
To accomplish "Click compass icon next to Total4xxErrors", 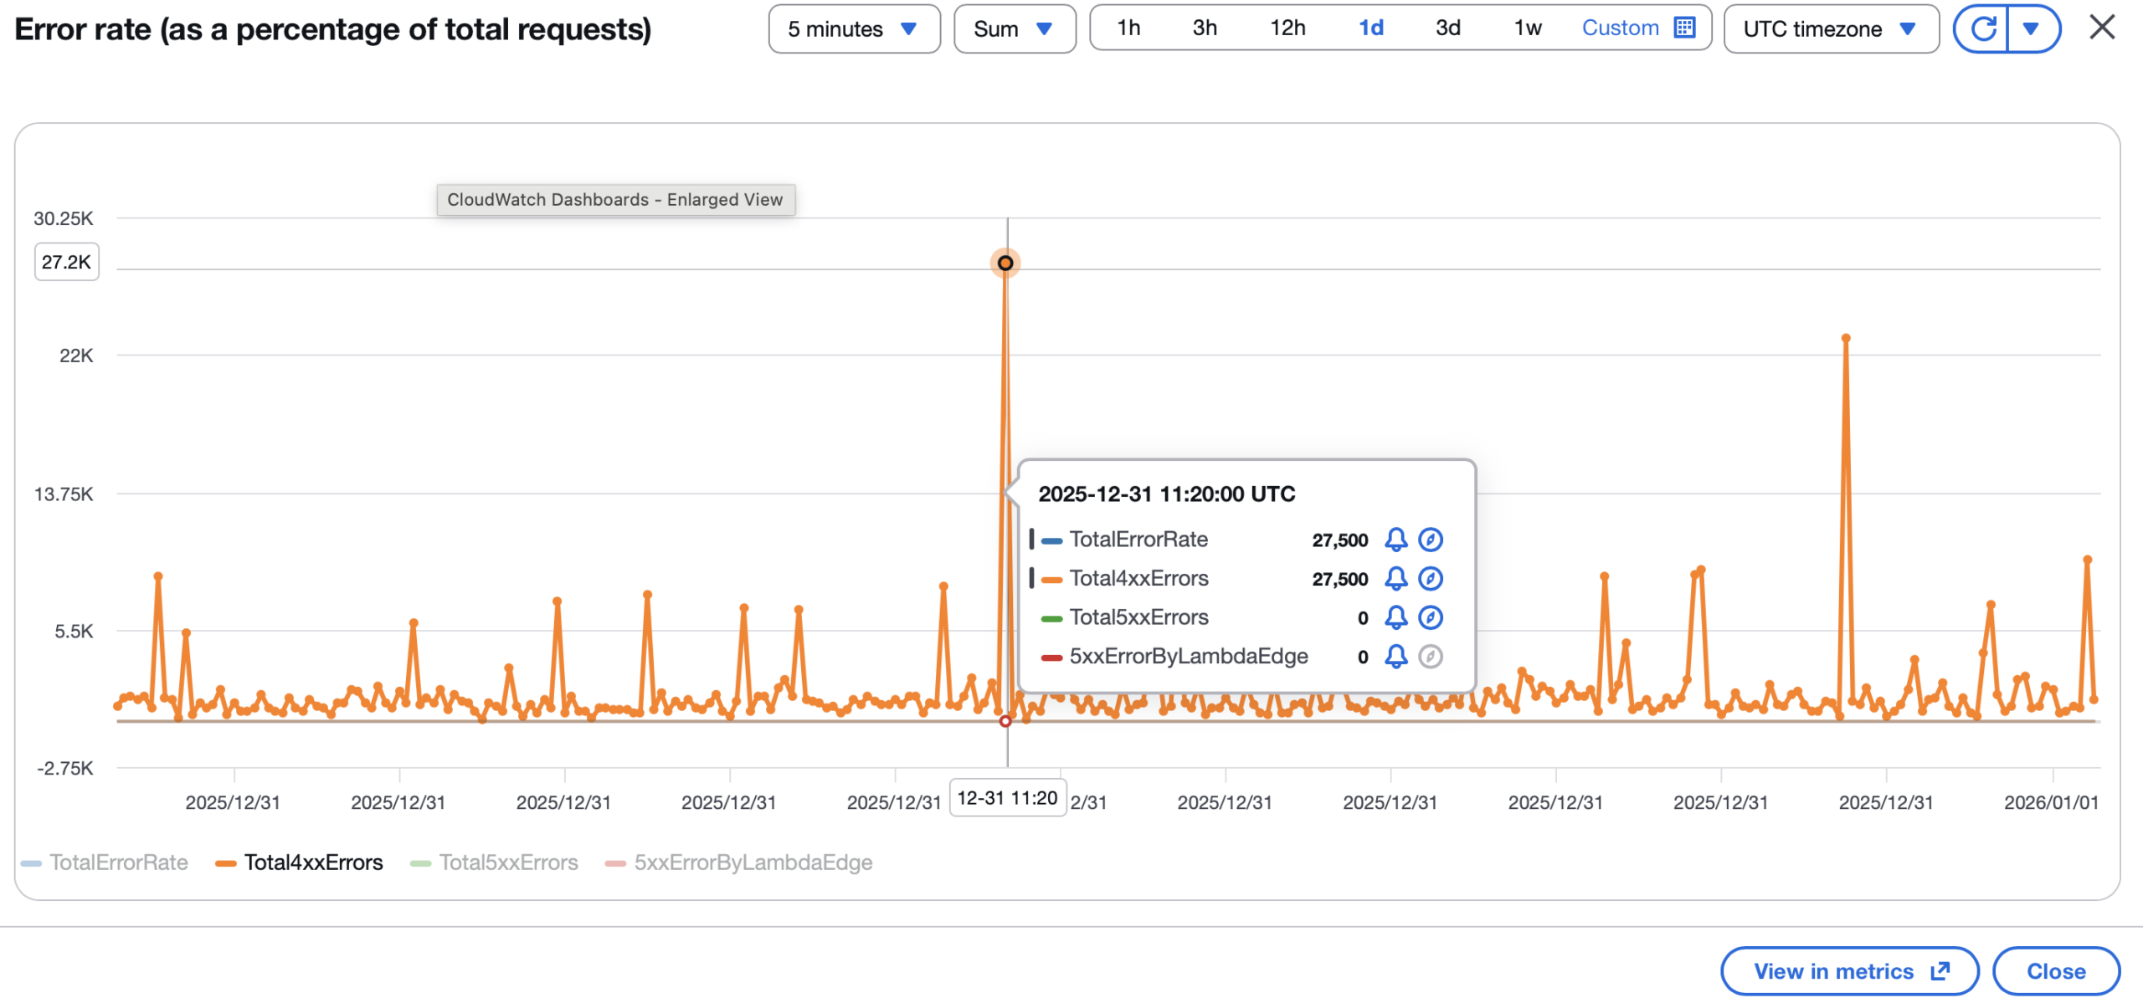I will 1430,578.
